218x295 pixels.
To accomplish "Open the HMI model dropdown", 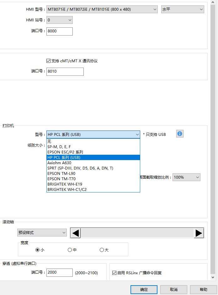I will click(x=102, y=9).
